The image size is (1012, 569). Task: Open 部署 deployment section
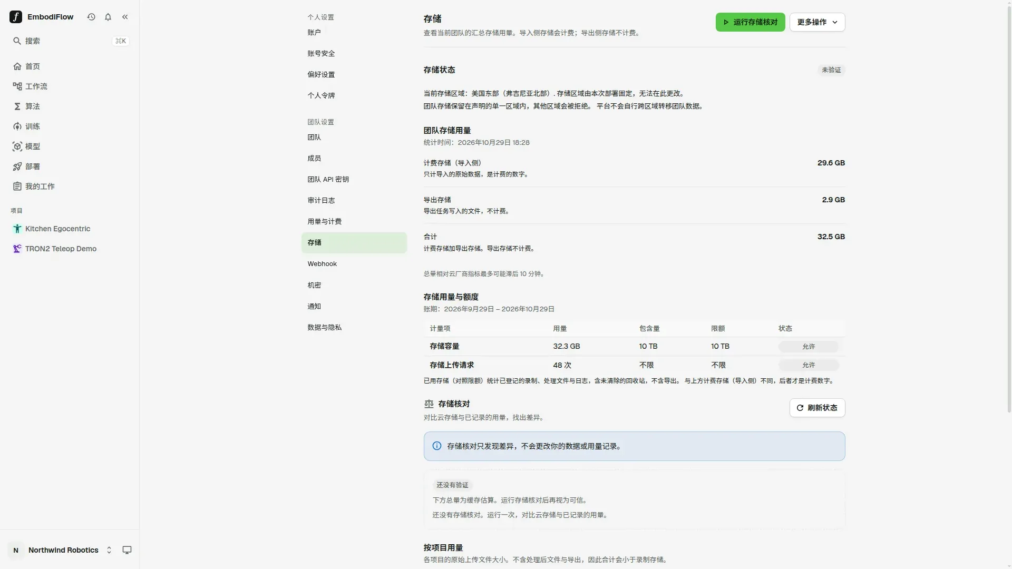70,166
